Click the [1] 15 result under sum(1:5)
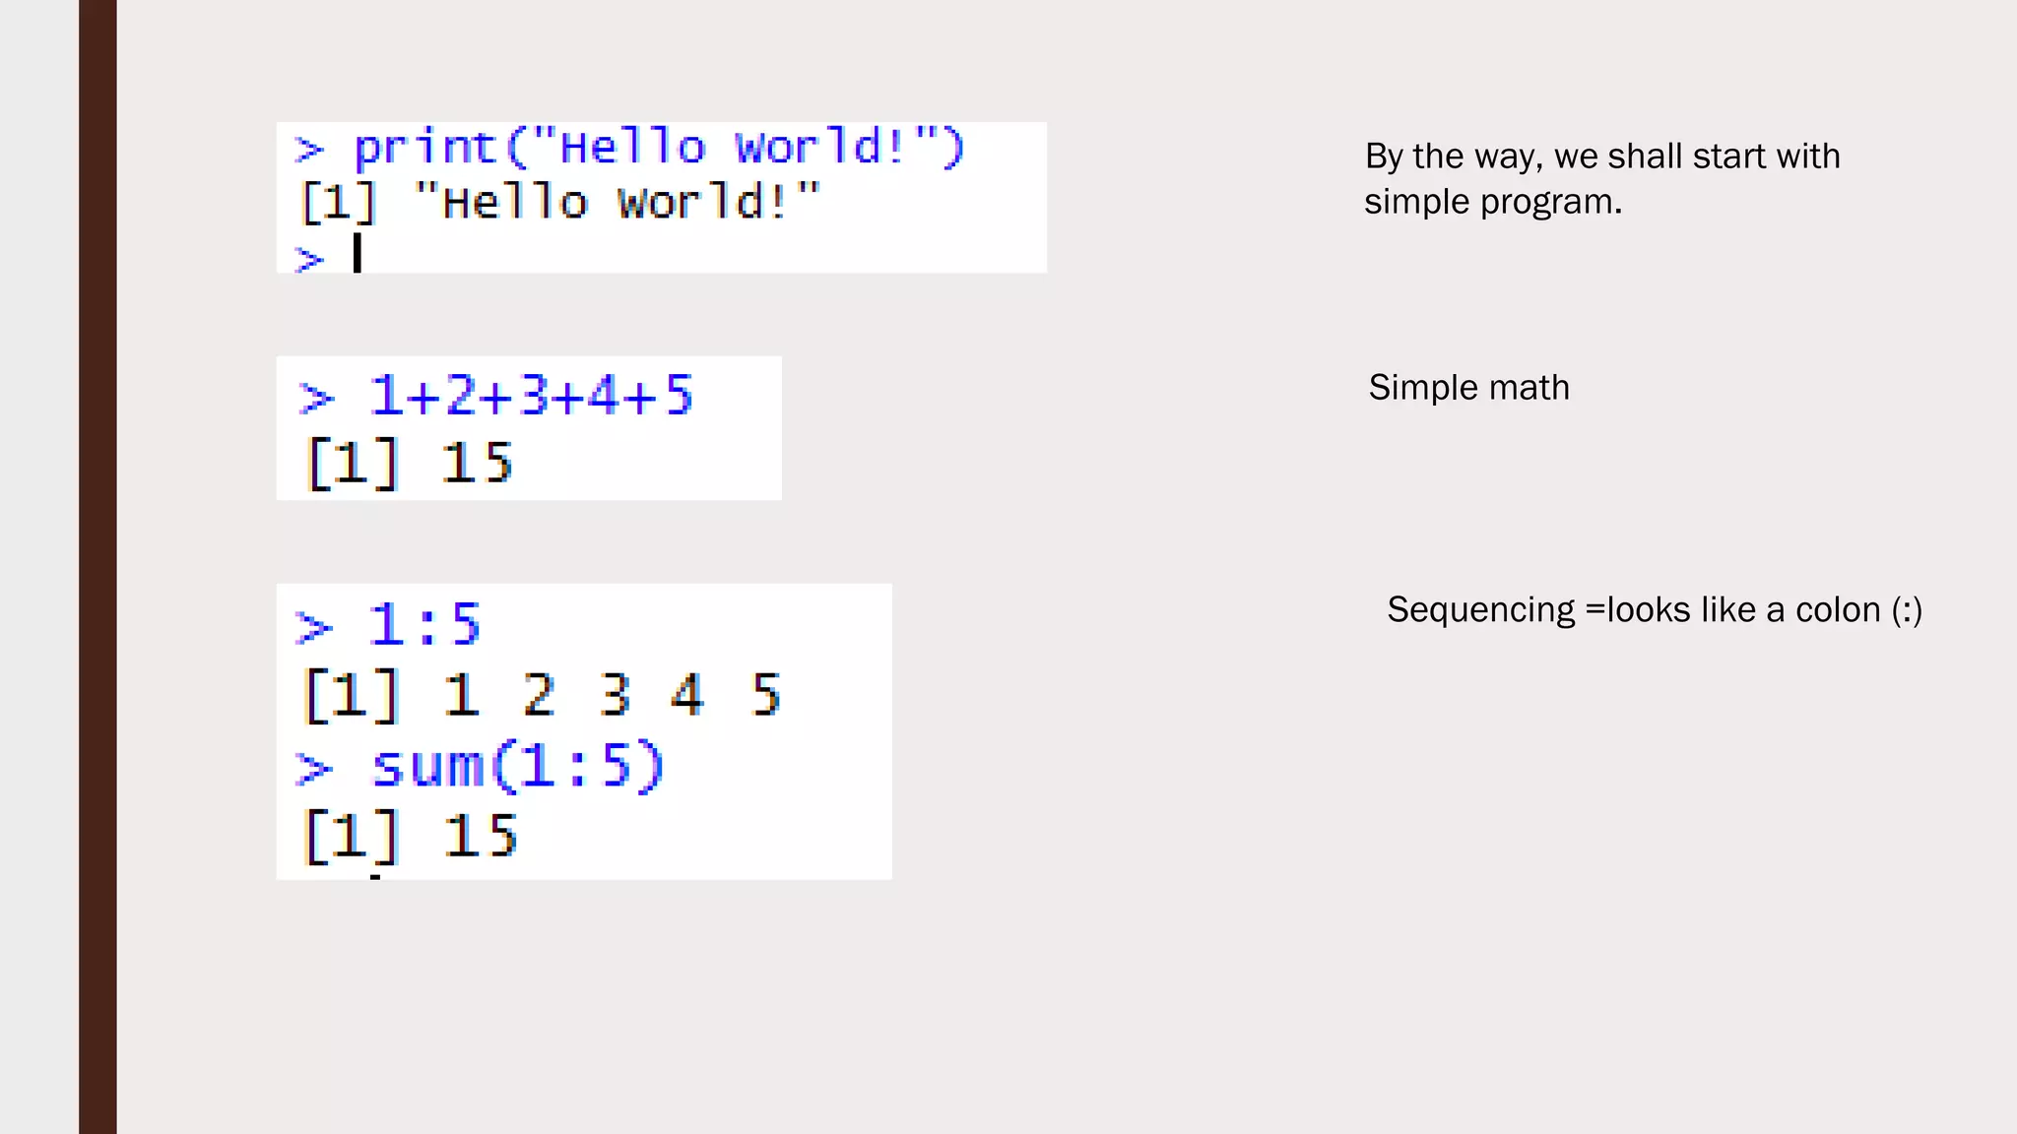Viewport: 2017px width, 1134px height. coord(410,836)
